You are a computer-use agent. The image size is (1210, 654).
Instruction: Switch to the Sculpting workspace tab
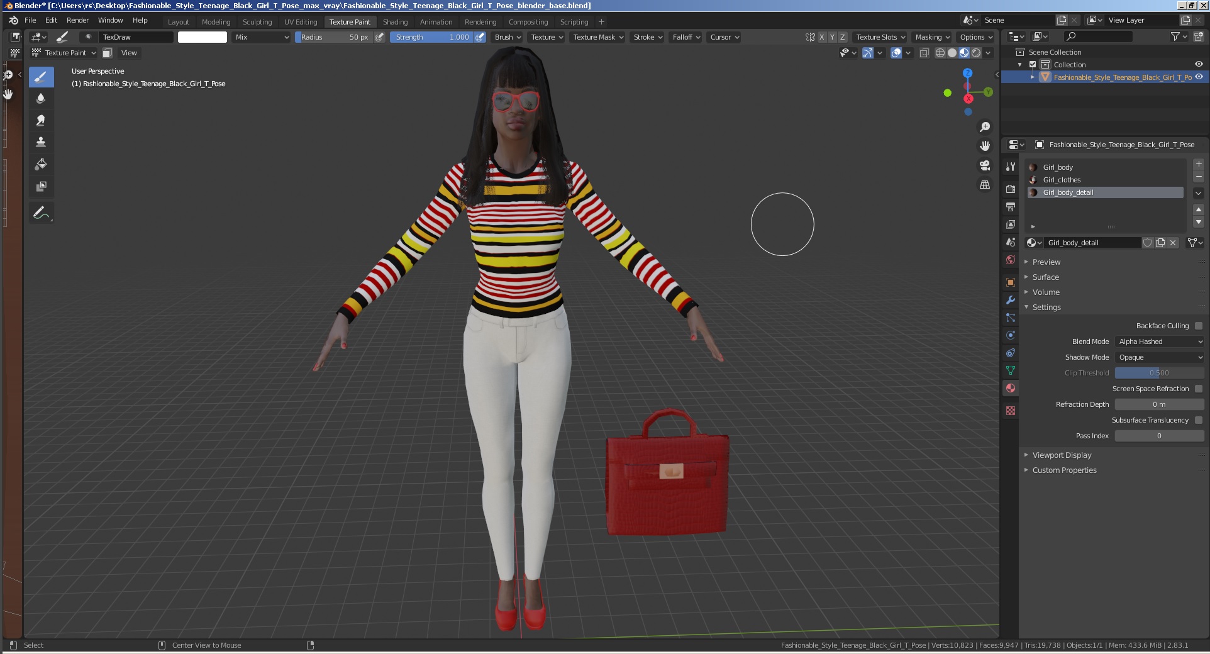(x=257, y=22)
